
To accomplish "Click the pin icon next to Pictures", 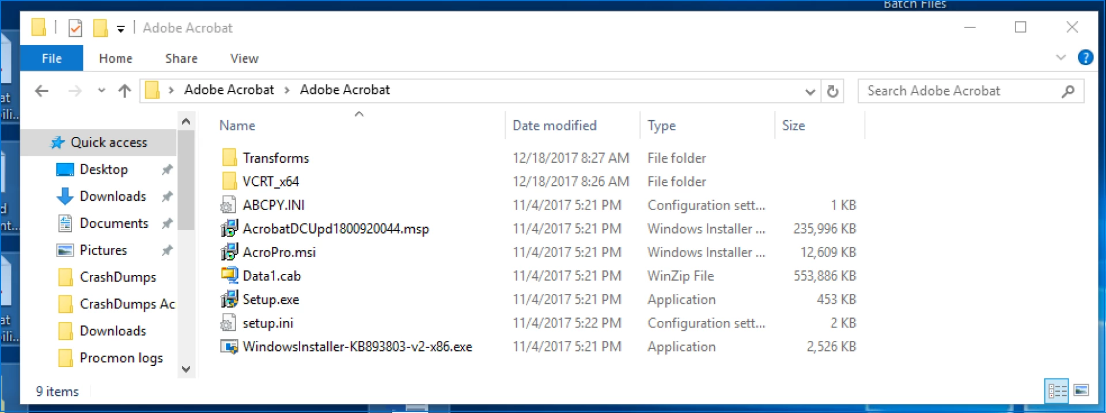I will coord(166,250).
